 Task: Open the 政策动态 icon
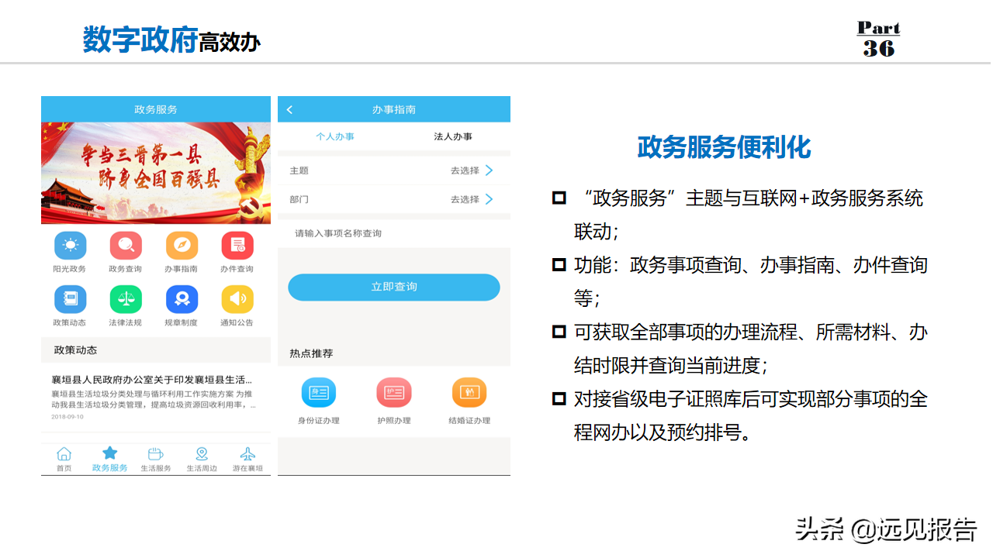pyautogui.click(x=71, y=299)
